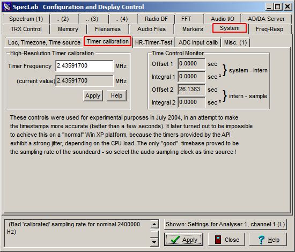
Task: Click the Offset 2 value 26.1363
Action: click(191, 90)
